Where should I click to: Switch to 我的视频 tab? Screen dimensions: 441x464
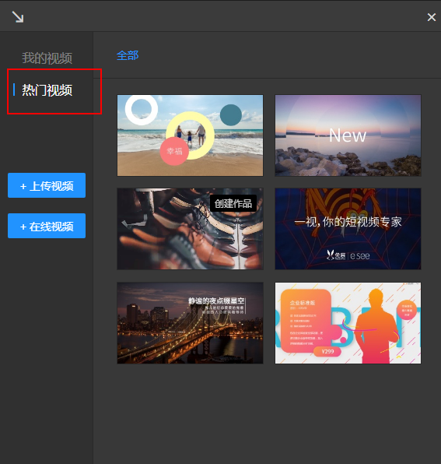click(x=47, y=58)
